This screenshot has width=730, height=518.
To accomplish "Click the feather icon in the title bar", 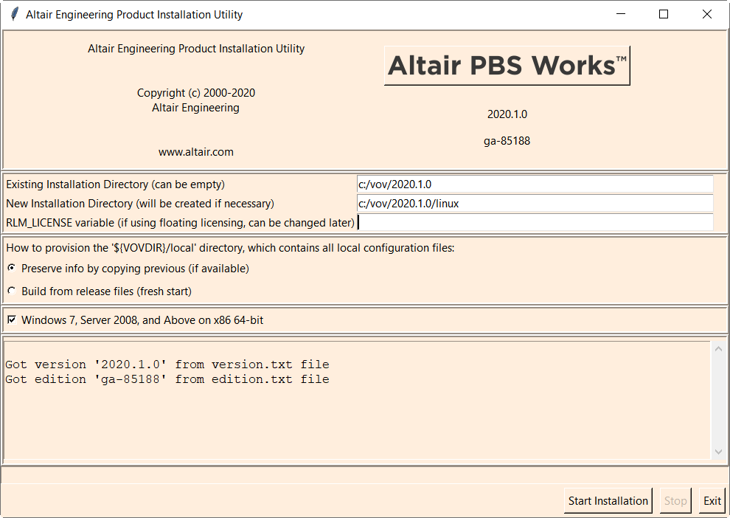I will [x=13, y=14].
